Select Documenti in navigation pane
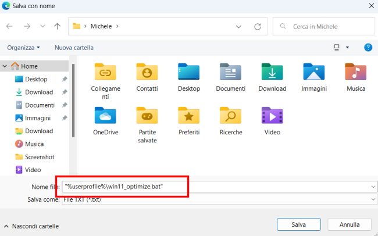The height and width of the screenshot is (236, 378). click(40, 105)
